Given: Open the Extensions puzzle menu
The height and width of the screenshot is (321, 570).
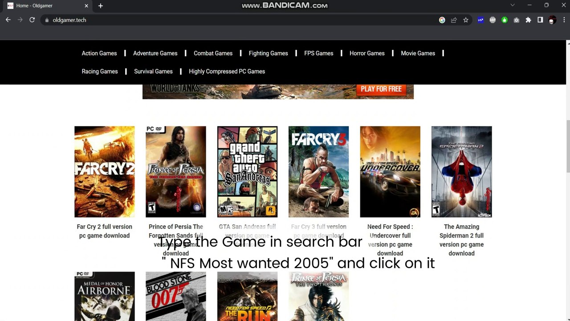Looking at the screenshot, I should click(529, 20).
